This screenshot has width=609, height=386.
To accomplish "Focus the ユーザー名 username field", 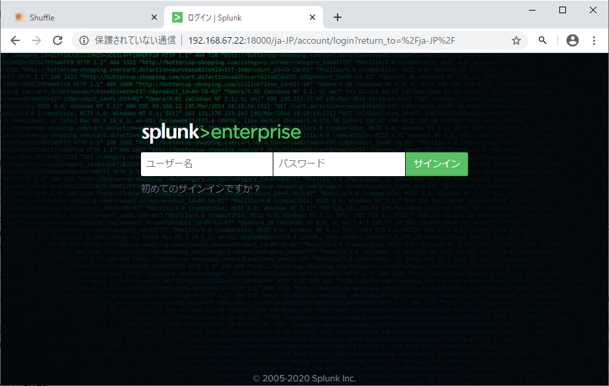I will [x=207, y=164].
